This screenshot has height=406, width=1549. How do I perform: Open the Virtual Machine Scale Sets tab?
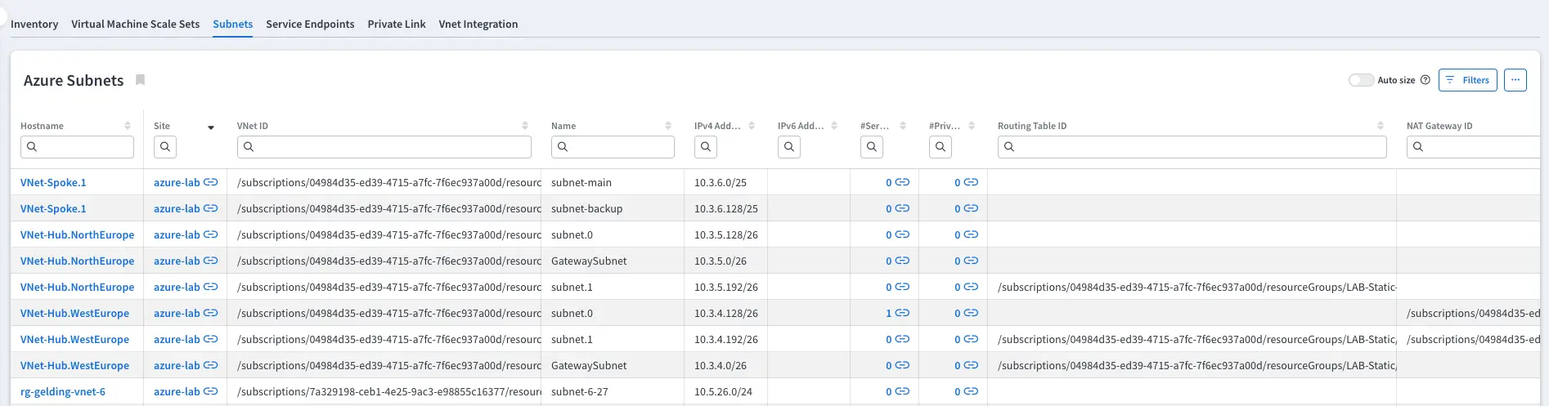[x=135, y=24]
